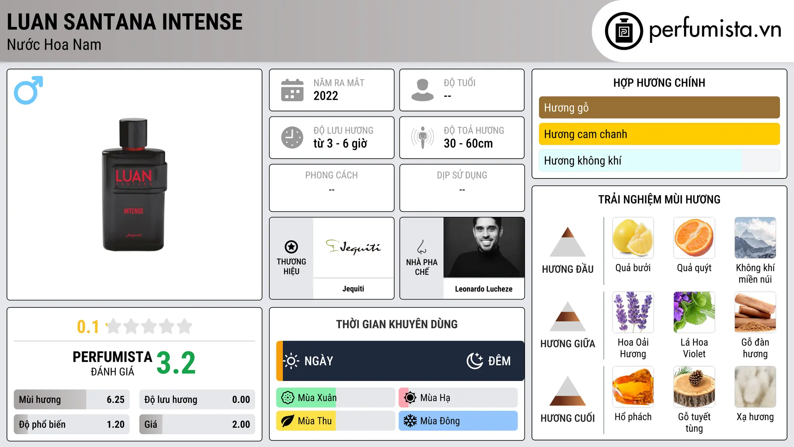Click the Leonardo Lucheze name link
The image size is (794, 447).
pos(484,289)
